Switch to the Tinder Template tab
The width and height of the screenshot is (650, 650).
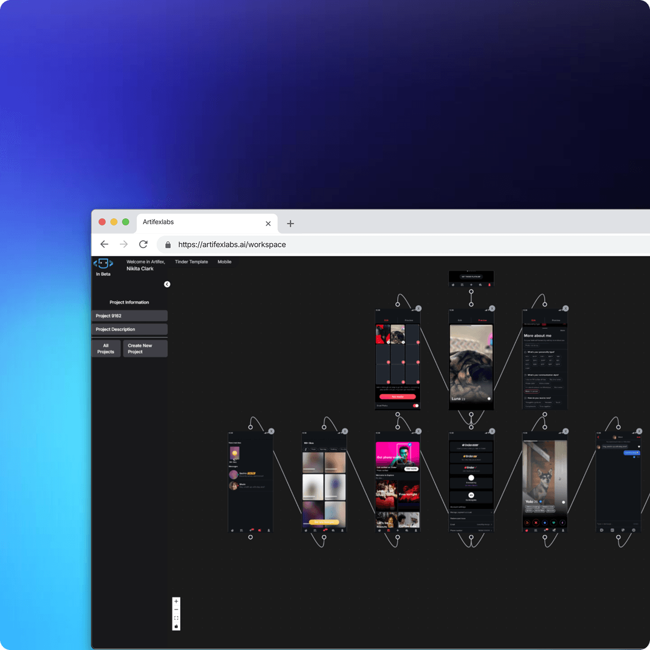pyautogui.click(x=191, y=261)
